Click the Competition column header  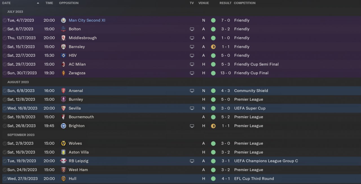pyautogui.click(x=245, y=3)
